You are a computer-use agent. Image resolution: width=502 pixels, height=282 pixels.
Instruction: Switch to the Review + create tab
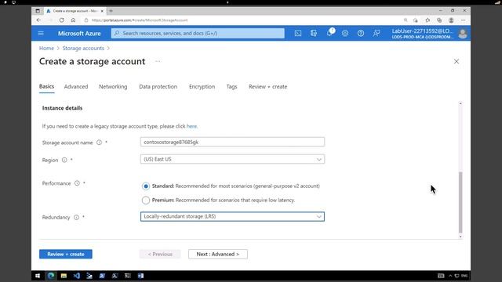(268, 87)
